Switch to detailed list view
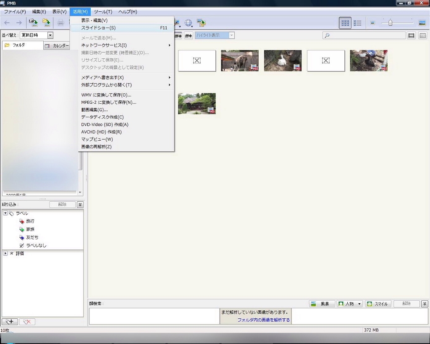 (358, 23)
